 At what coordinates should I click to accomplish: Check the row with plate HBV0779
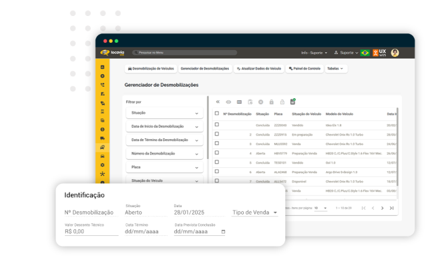[217, 152]
